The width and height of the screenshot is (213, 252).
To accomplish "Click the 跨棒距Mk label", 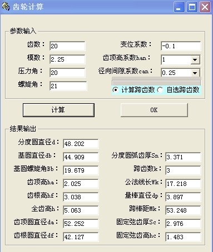I will (x=145, y=209).
